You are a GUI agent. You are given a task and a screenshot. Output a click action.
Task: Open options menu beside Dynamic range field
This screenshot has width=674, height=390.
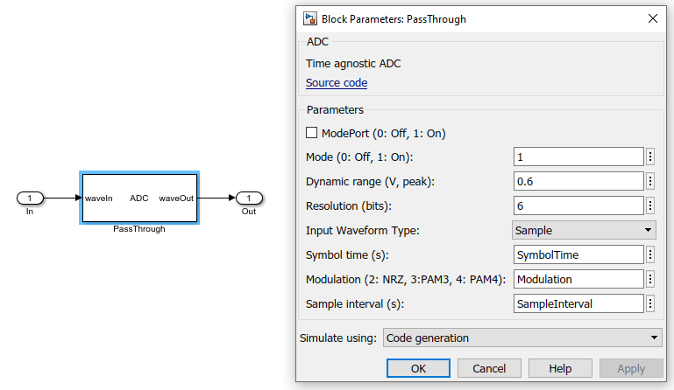pyautogui.click(x=650, y=181)
